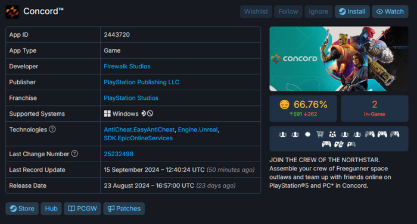Click the Concord app logo icon
Image resolution: width=417 pixels, height=224 pixels.
pos(13,12)
